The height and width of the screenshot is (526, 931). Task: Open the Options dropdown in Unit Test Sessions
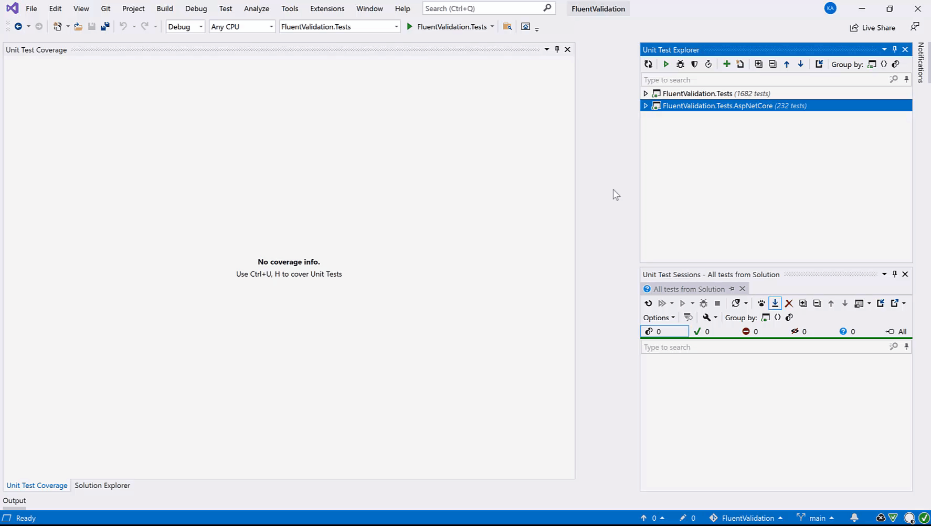[659, 318]
